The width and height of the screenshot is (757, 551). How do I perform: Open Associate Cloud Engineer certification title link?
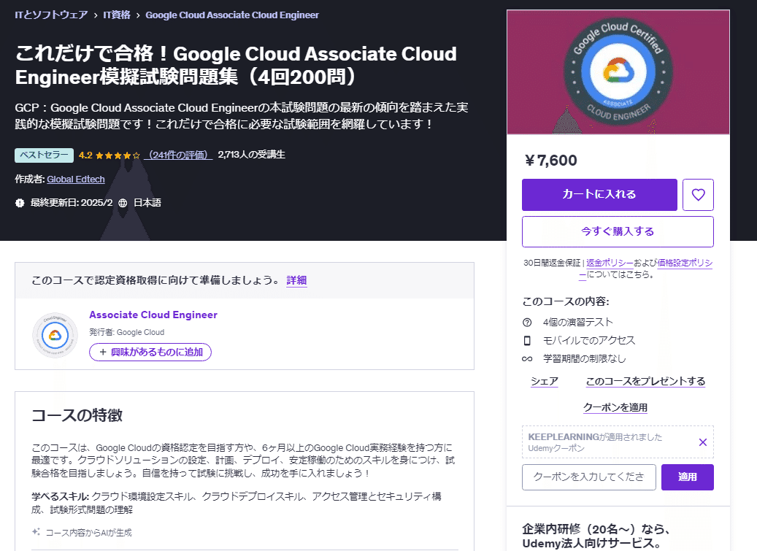(153, 315)
